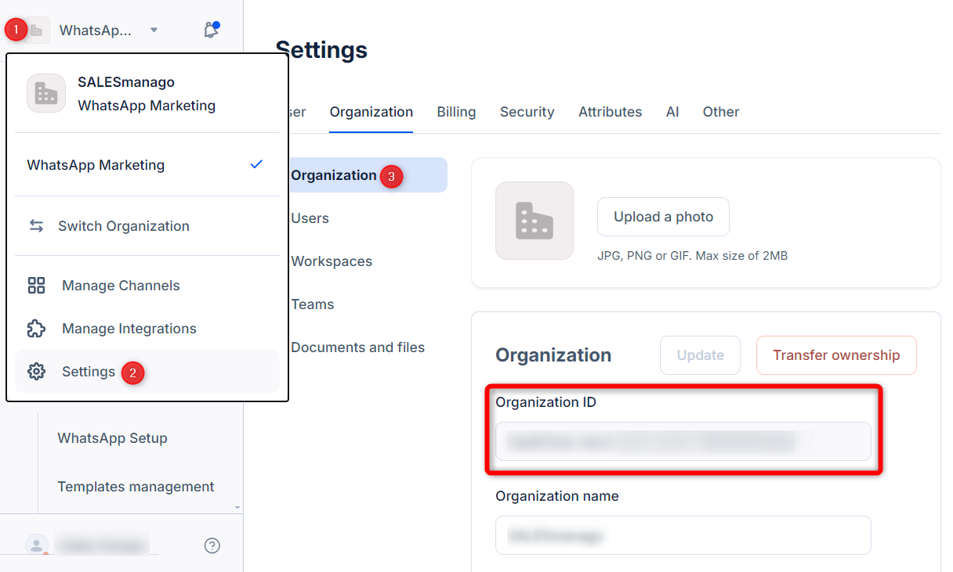
Task: Select the checked WhatsApp Marketing entry
Action: coord(146,164)
